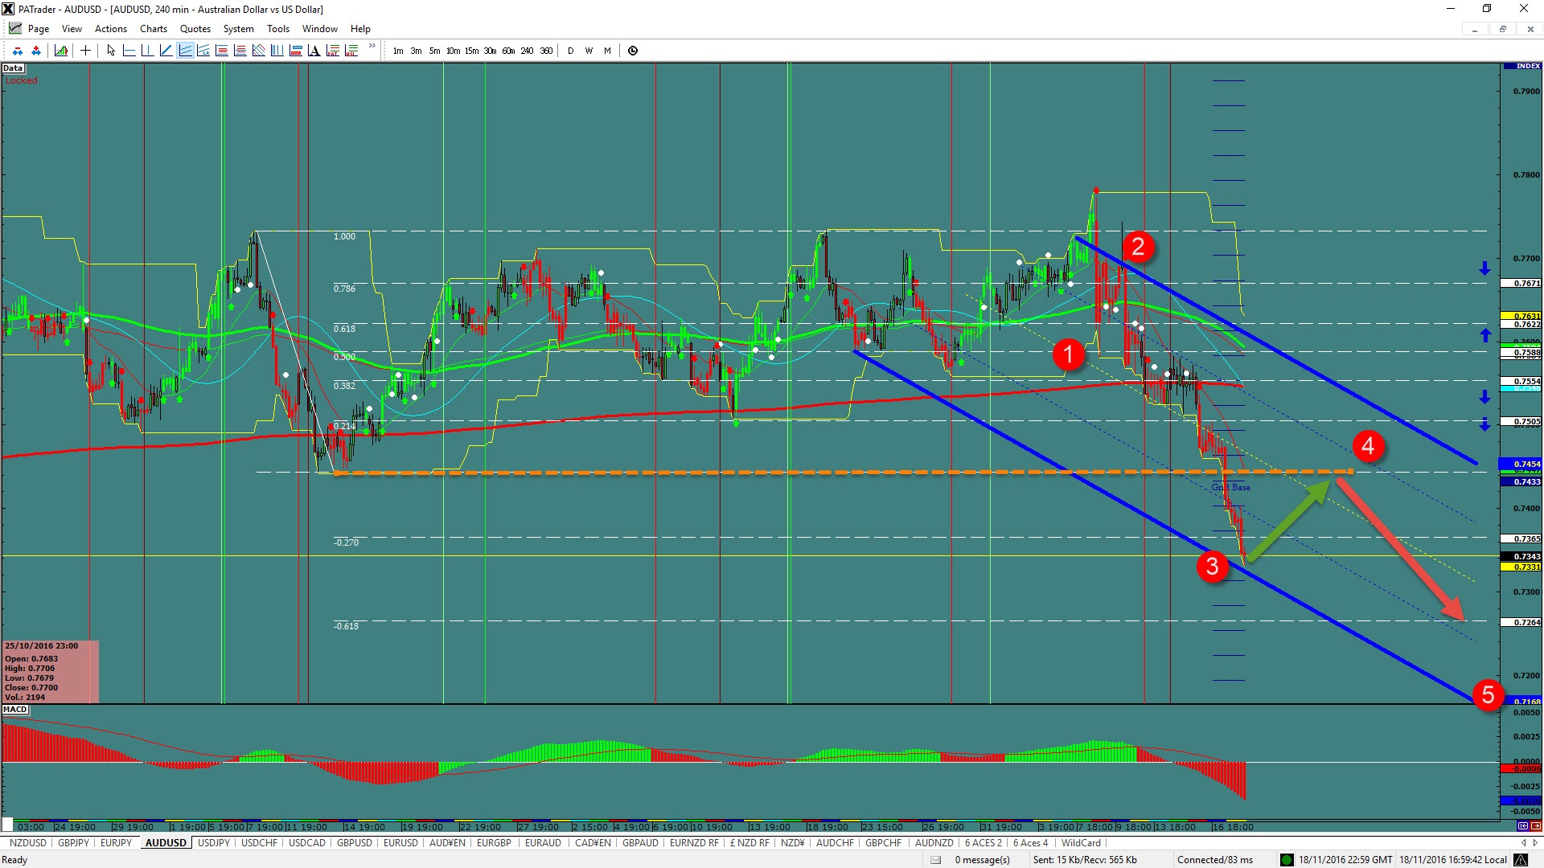
Task: Open the Help menu
Action: click(x=360, y=28)
